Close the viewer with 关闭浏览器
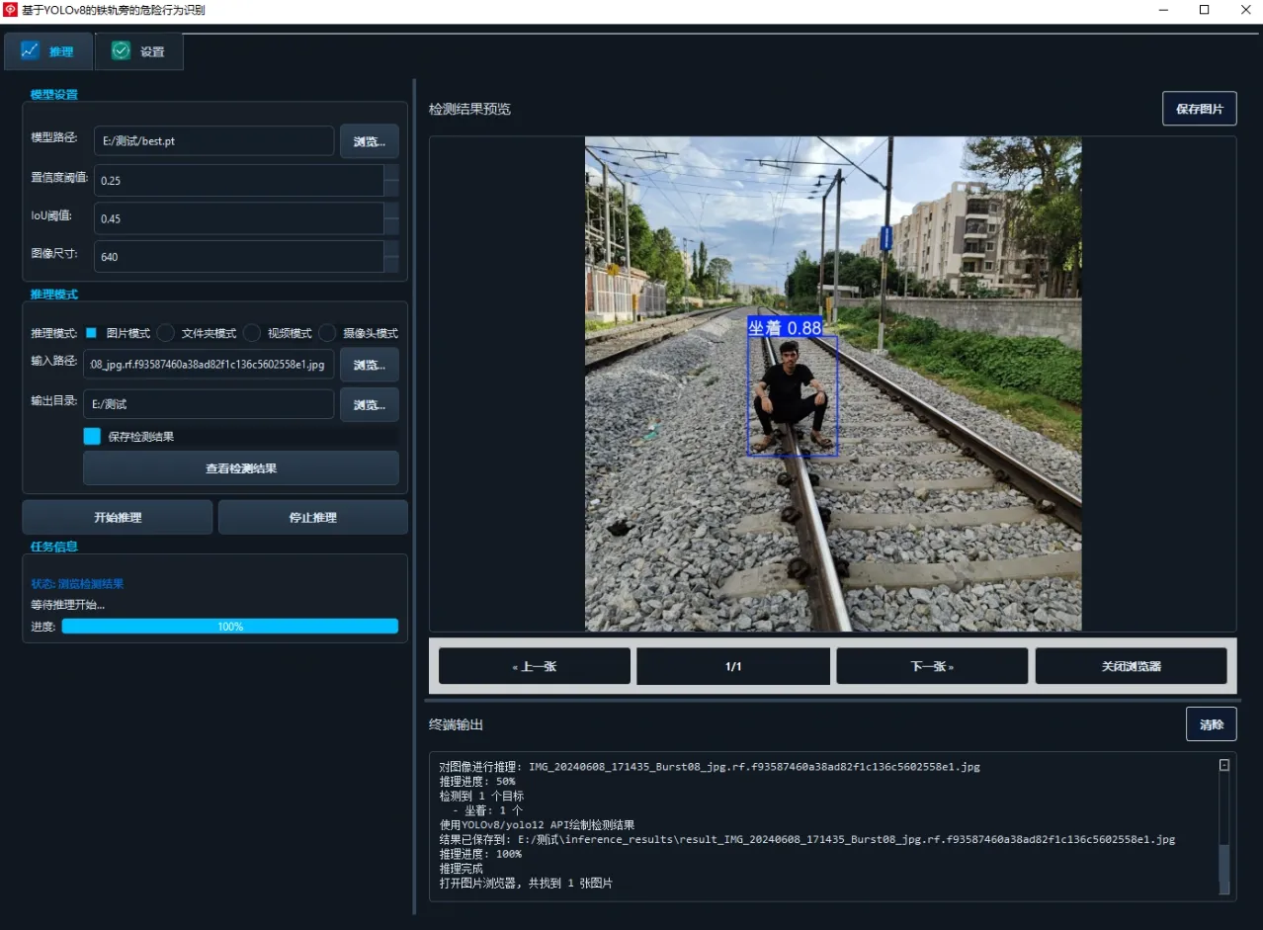 click(1131, 666)
